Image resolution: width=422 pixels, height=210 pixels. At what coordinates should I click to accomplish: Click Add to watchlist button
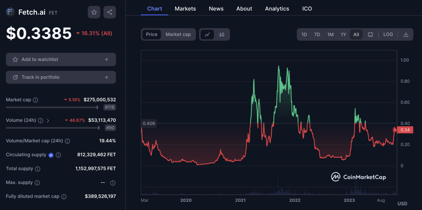61,59
